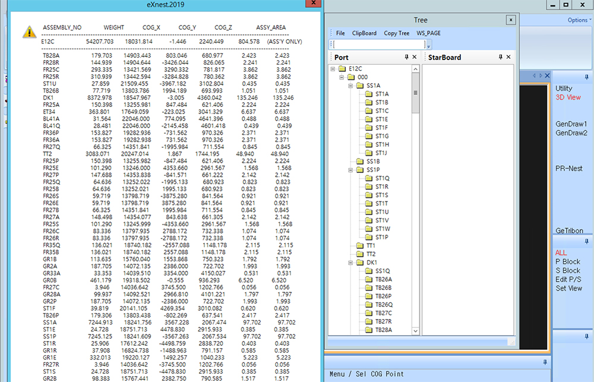Collapse the DK1 tree branch
This screenshot has width=594, height=382.
(351, 263)
